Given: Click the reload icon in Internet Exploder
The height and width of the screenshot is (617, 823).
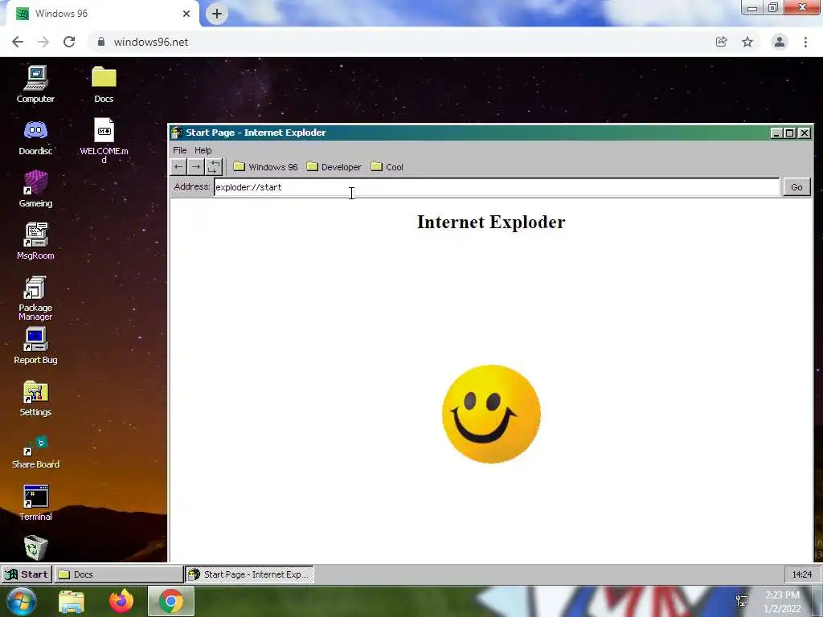Looking at the screenshot, I should point(214,167).
